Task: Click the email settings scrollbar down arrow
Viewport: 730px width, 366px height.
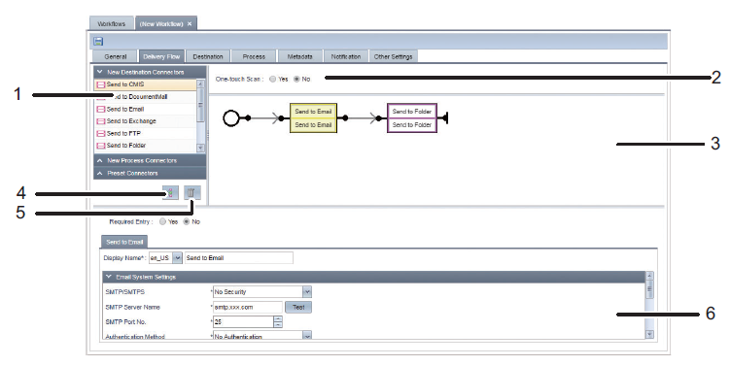Action: (x=650, y=334)
